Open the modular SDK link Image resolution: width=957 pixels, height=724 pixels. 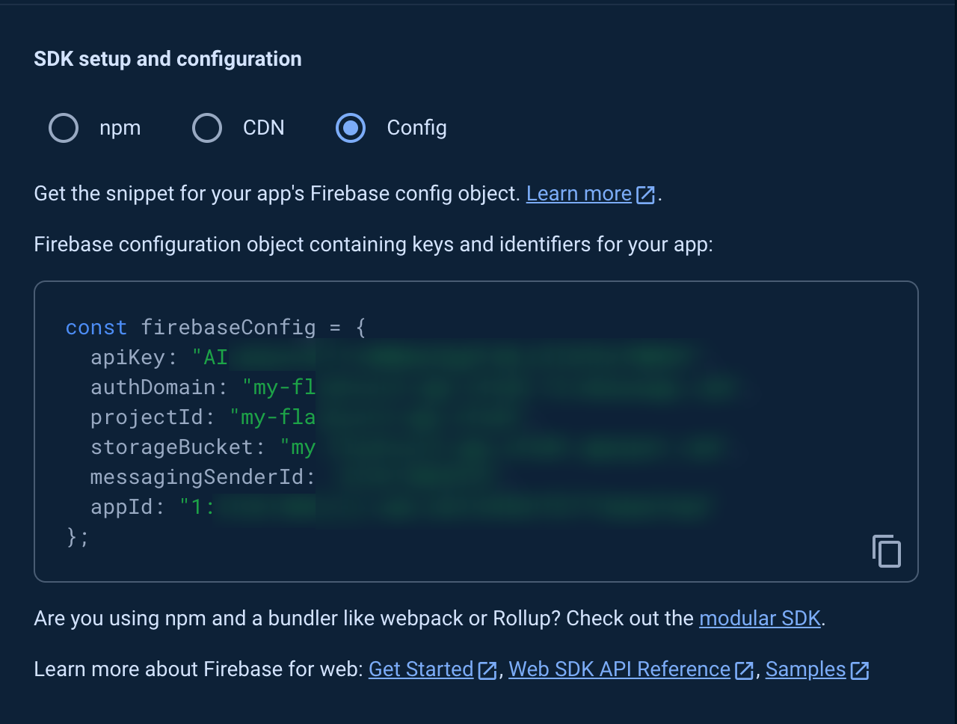pos(759,619)
